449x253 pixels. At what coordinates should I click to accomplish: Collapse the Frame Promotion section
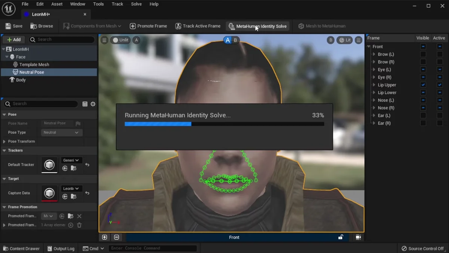tap(4, 207)
